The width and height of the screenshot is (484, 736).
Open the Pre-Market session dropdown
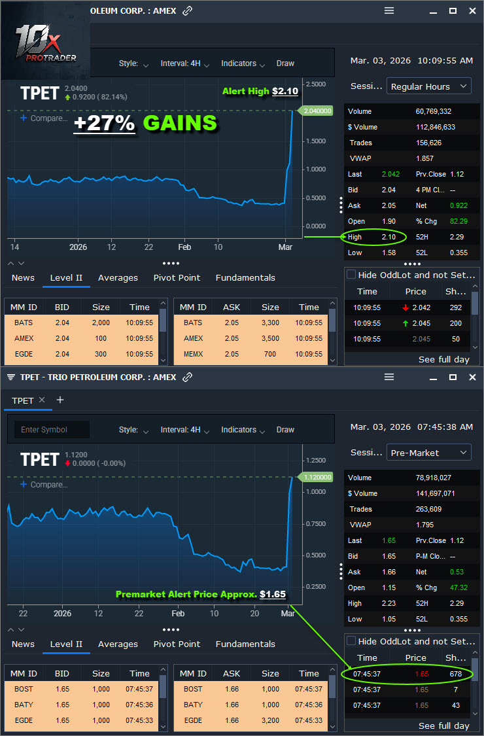coord(429,453)
